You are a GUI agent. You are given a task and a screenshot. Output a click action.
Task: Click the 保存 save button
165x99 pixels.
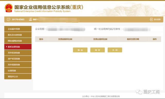tap(97, 50)
